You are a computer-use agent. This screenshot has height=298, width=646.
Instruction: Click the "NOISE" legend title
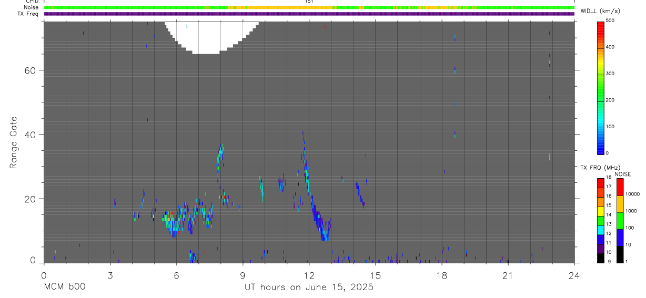coord(622,174)
